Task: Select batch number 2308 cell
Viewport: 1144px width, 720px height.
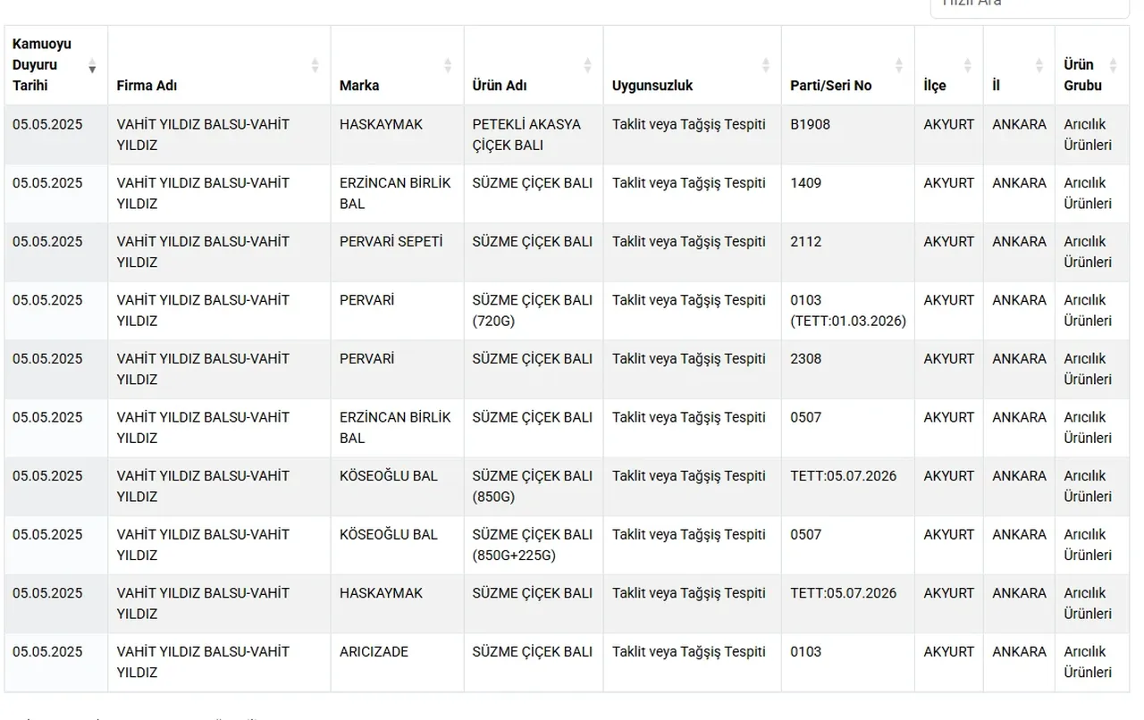Action: click(805, 359)
